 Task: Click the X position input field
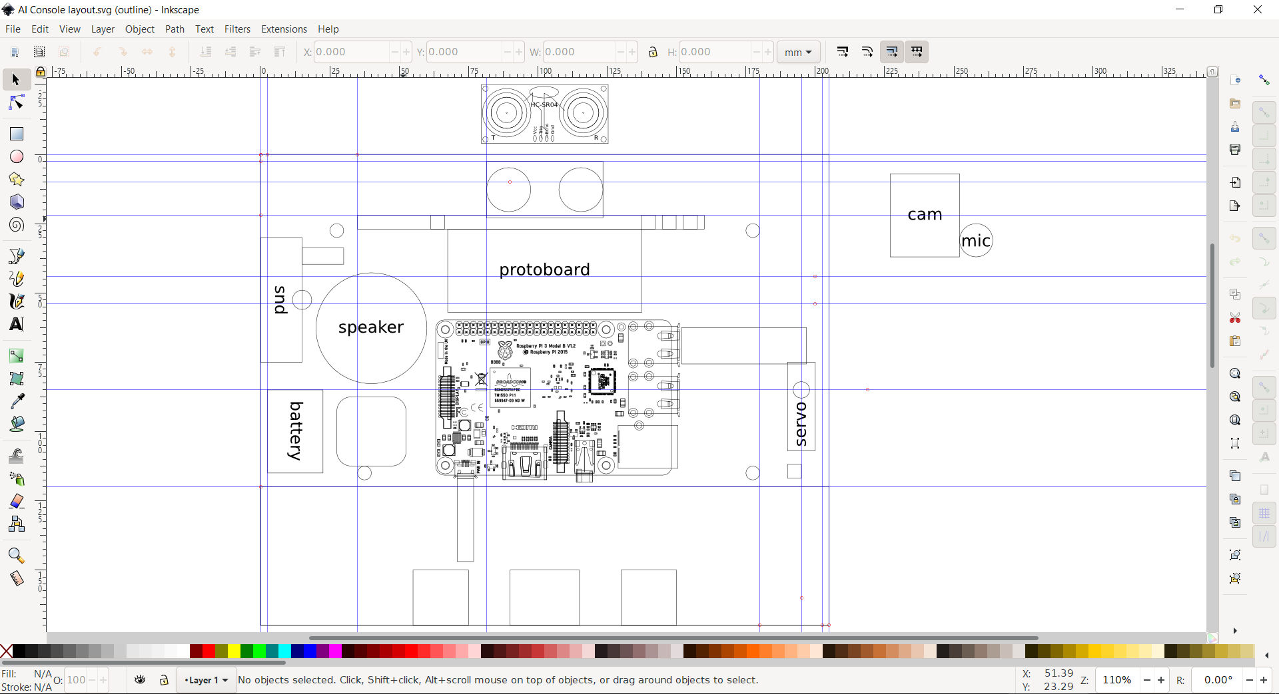tap(351, 52)
